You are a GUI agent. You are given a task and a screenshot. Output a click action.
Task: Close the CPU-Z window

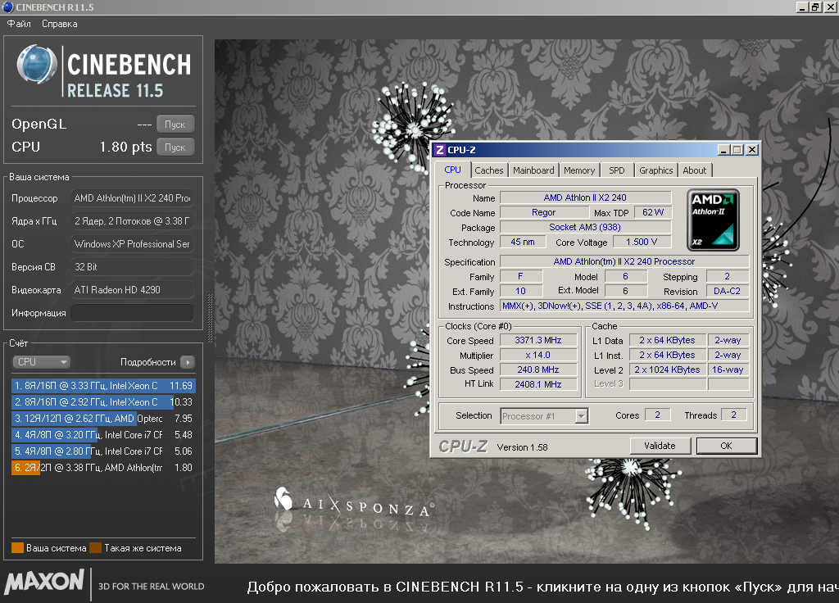pyautogui.click(x=752, y=150)
